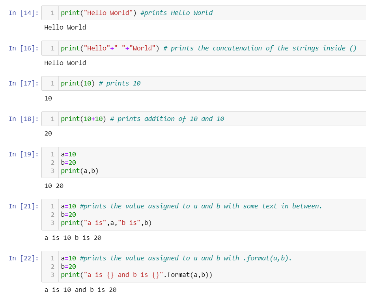Click 'Hello World' output under cell 14
366x297 pixels.
(65, 27)
